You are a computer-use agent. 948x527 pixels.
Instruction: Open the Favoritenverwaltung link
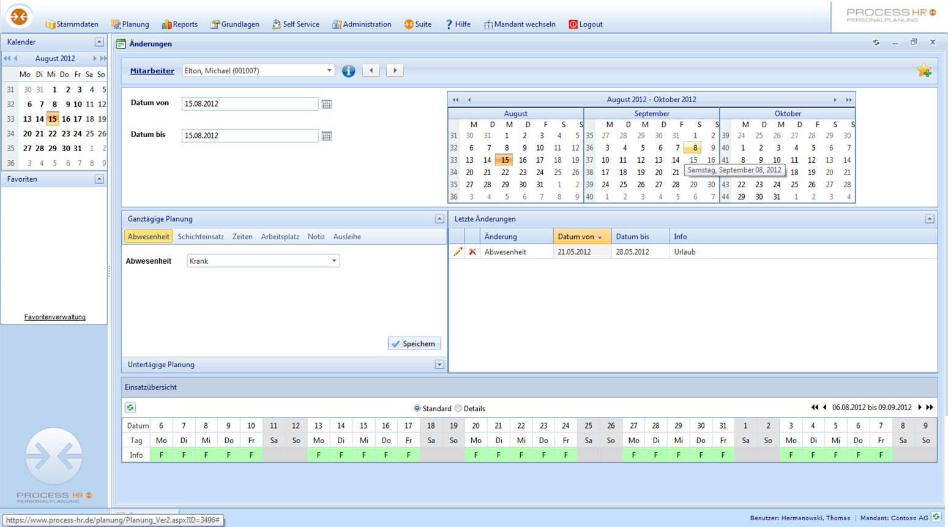[54, 317]
